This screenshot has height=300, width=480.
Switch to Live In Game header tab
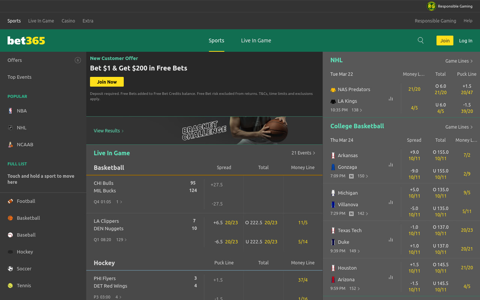click(256, 40)
